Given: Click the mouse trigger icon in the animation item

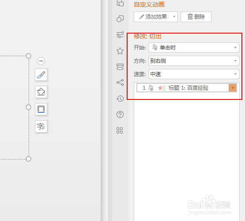Looking at the screenshot, I should click(x=151, y=88).
